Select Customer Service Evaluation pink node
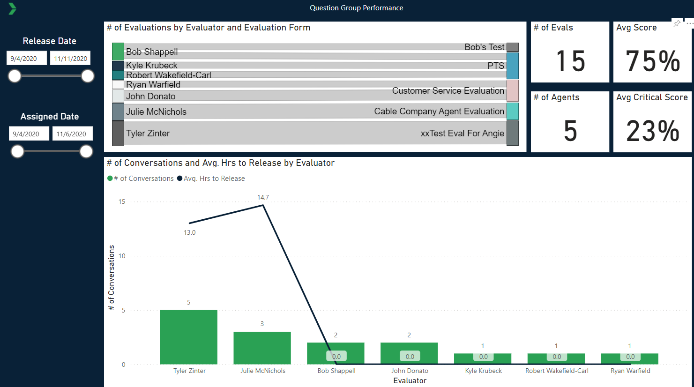This screenshot has height=387, width=694. click(513, 90)
